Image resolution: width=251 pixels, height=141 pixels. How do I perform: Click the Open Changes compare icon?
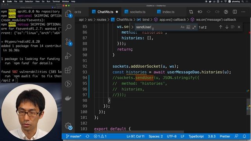[191, 12]
